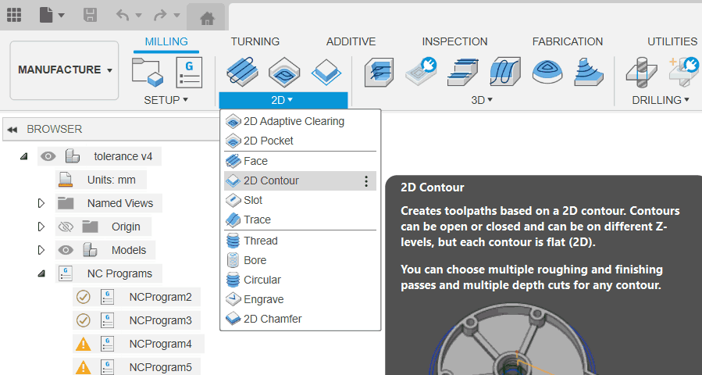Open the data panel grid icon

(x=14, y=16)
